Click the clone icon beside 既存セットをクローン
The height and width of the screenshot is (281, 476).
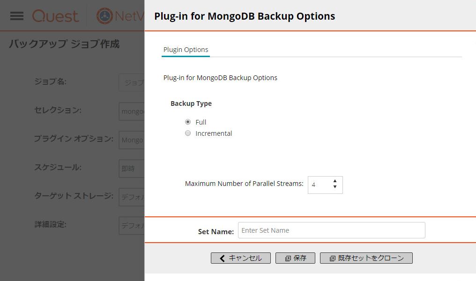[x=333, y=258]
